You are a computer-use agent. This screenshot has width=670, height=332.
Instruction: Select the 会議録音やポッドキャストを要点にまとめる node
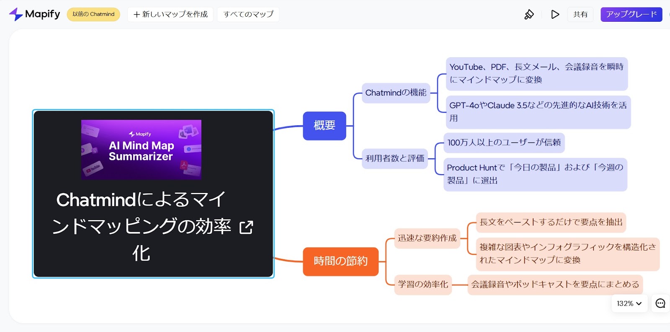pyautogui.click(x=555, y=285)
